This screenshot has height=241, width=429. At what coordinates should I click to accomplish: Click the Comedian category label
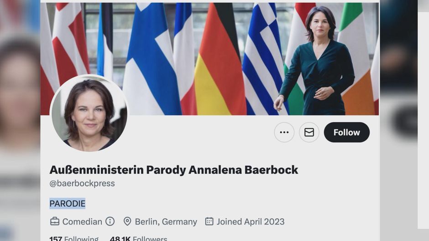tap(82, 221)
